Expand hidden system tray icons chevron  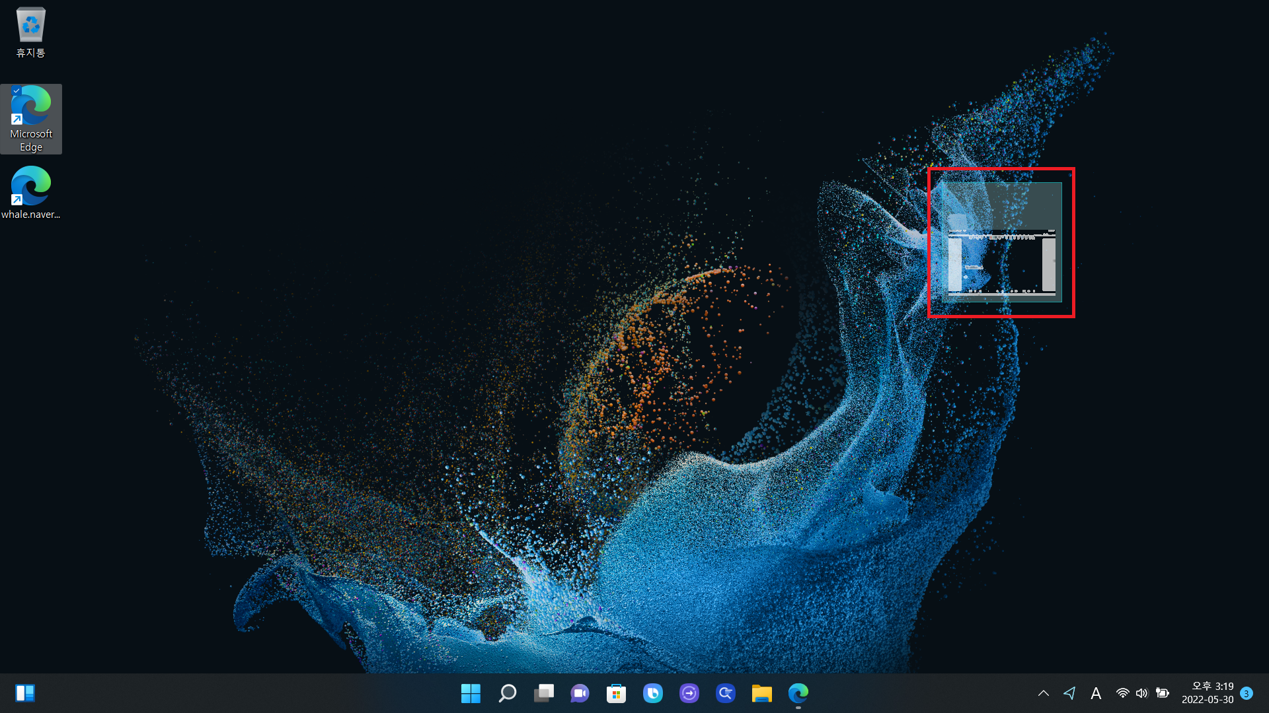(x=1043, y=693)
